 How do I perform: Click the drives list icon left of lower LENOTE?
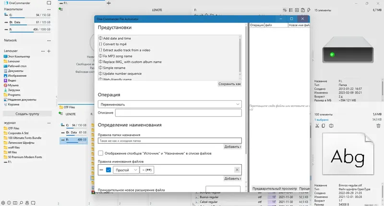pyautogui.click(x=61, y=114)
